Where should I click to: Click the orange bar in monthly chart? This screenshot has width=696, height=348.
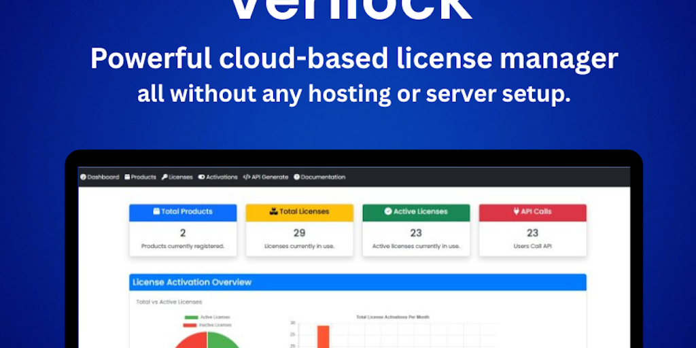point(323,337)
